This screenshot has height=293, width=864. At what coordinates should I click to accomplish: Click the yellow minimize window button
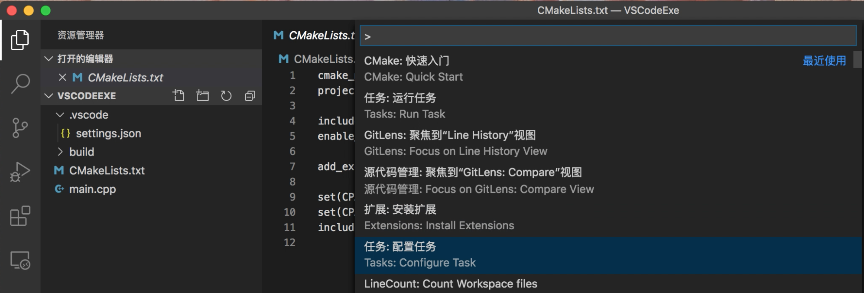(29, 10)
